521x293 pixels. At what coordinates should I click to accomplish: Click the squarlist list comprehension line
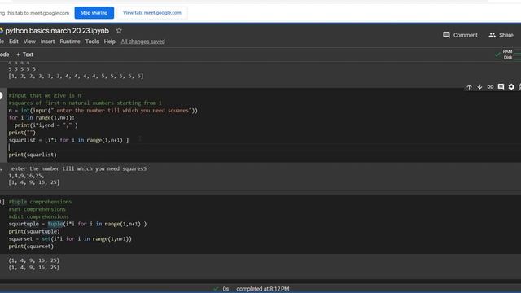(68, 140)
